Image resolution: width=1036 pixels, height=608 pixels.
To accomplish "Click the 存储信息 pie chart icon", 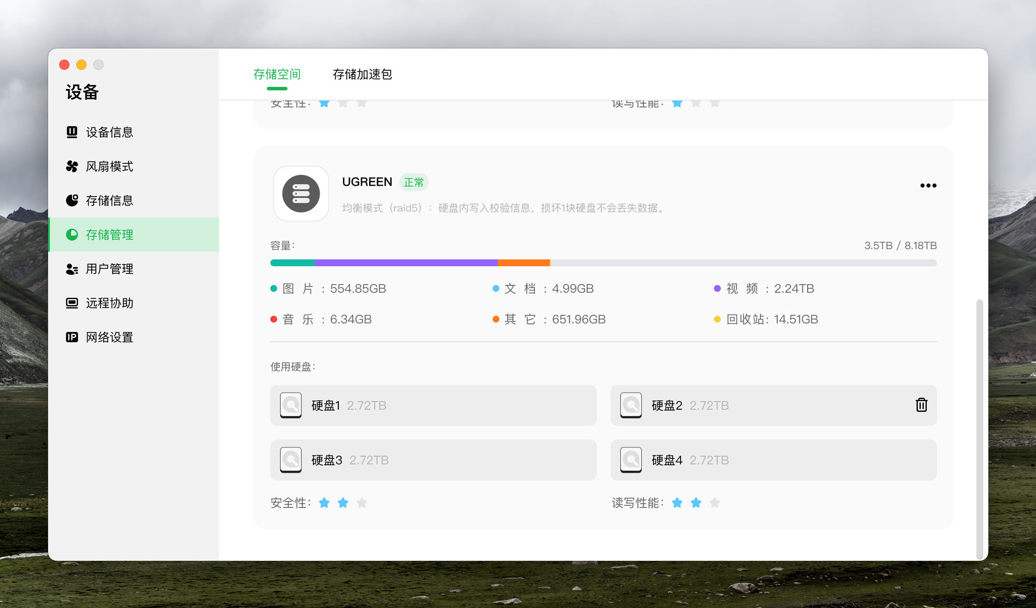I will 73,200.
